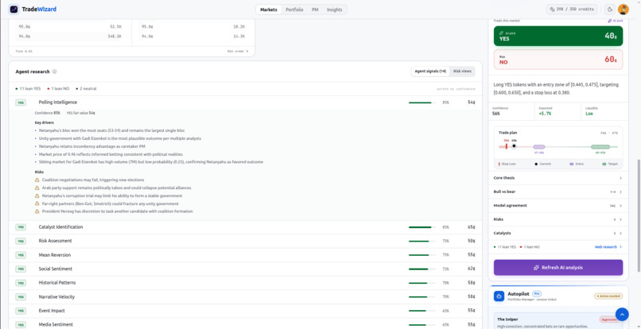Switch to Agent signals (14) view
The image size is (641, 329).
430,71
